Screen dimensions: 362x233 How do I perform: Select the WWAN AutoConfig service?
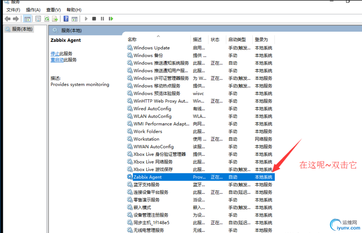click(200, 147)
